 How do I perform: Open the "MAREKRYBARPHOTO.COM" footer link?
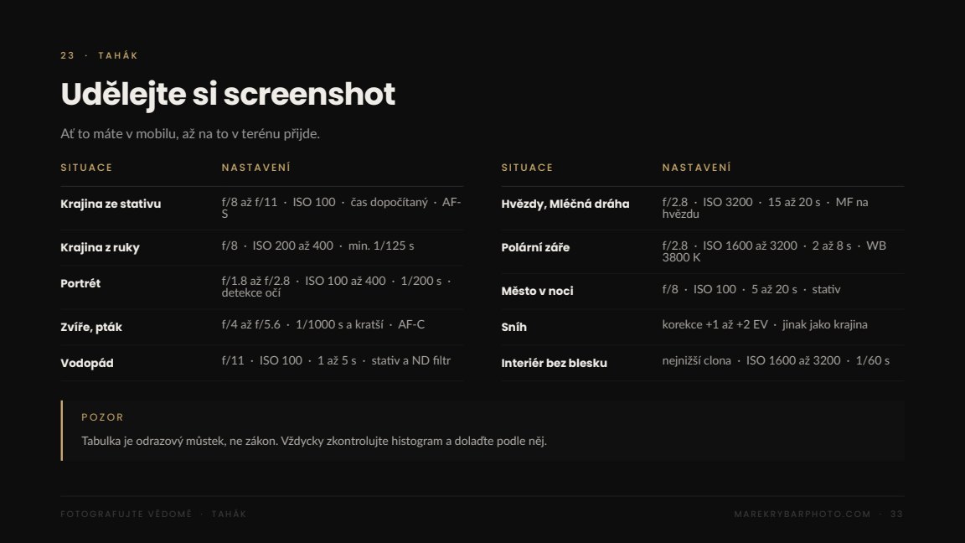(x=802, y=514)
